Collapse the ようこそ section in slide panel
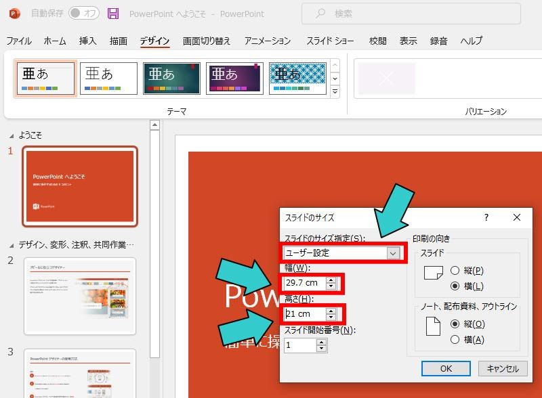Image resolution: width=542 pixels, height=398 pixels. (10, 135)
